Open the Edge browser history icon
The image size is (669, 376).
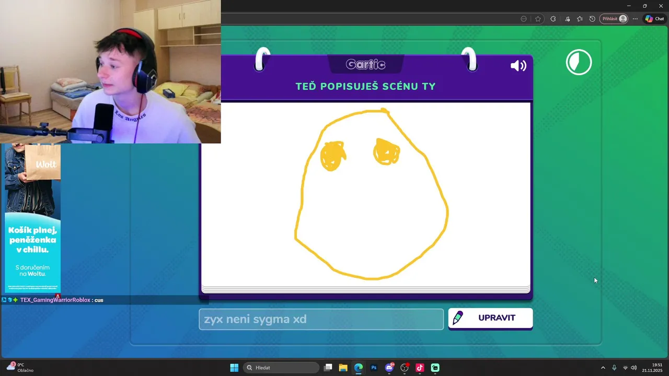(x=592, y=19)
